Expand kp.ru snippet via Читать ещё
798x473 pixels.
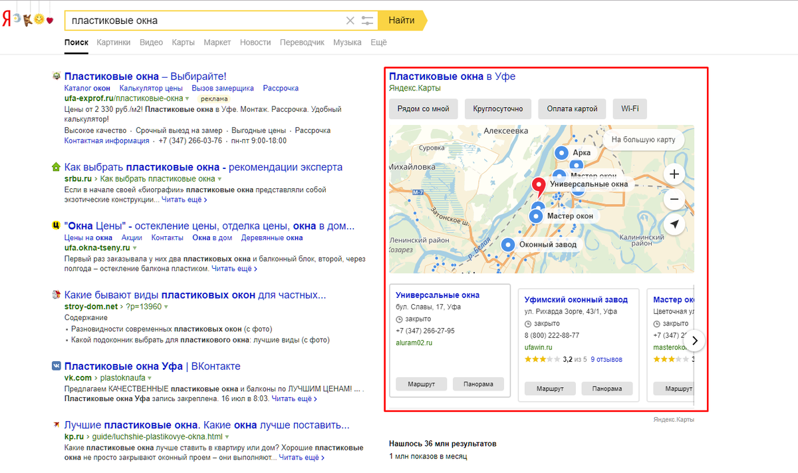(x=302, y=458)
